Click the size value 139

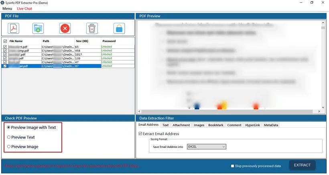point(77,58)
